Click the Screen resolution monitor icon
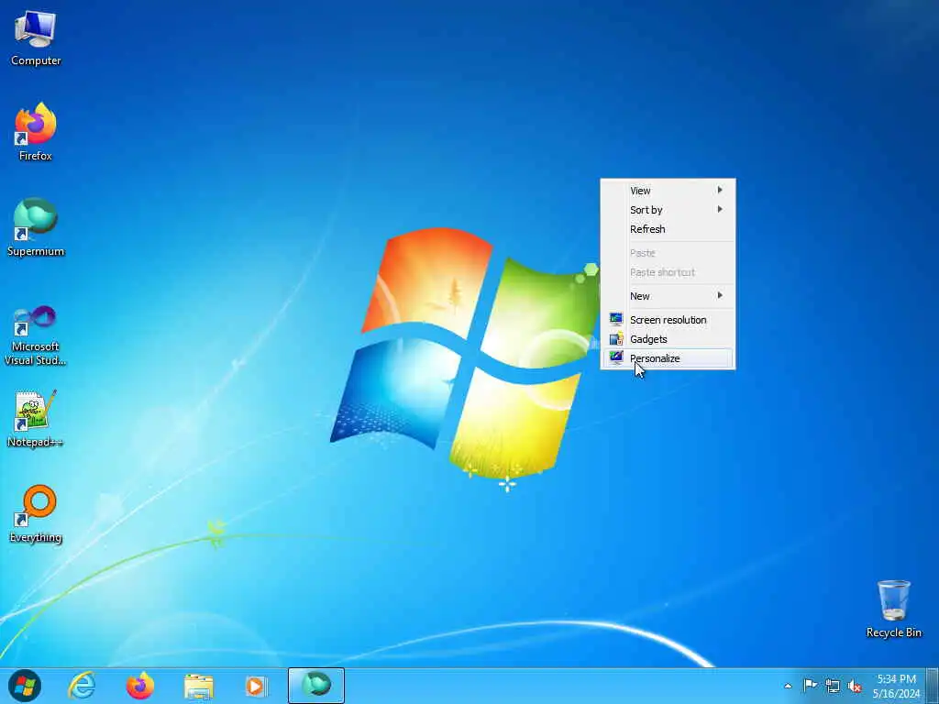Image resolution: width=939 pixels, height=704 pixels. [x=616, y=319]
